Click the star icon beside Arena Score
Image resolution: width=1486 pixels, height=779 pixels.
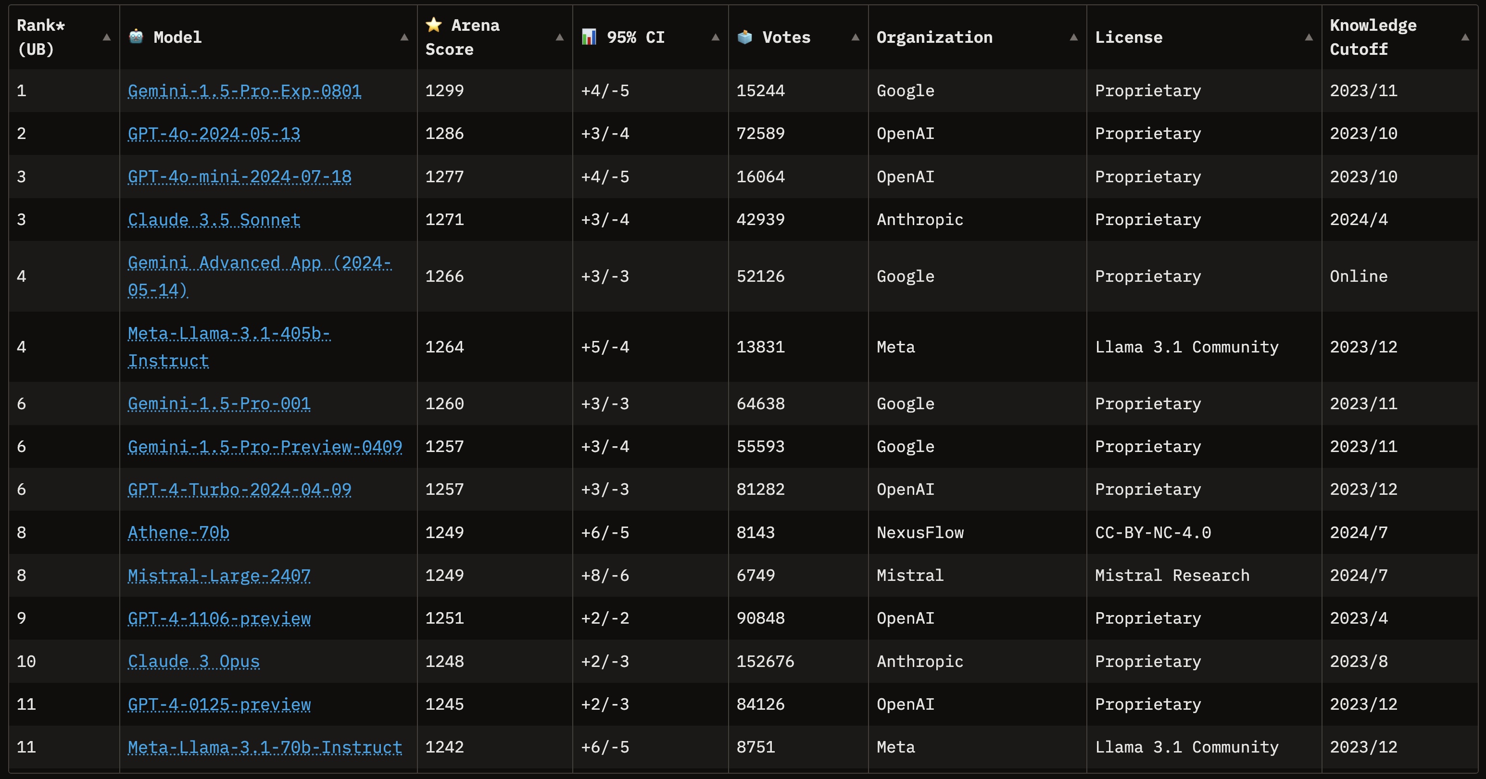point(433,25)
